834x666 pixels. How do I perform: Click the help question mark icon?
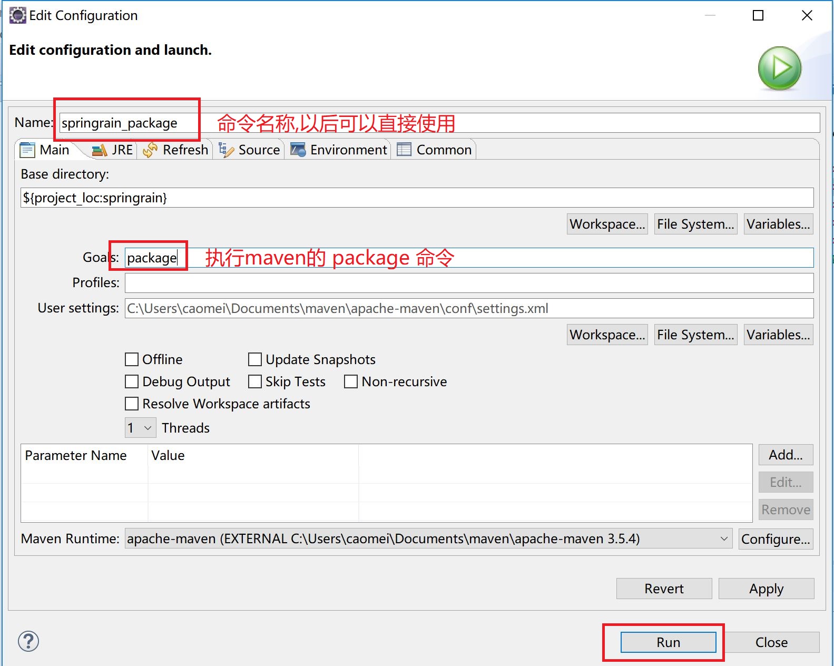tap(28, 641)
